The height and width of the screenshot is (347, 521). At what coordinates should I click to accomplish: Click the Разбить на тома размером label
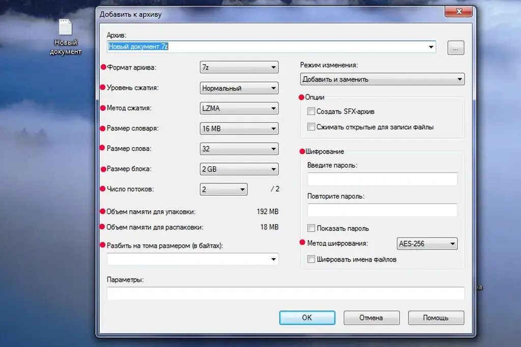click(x=165, y=246)
